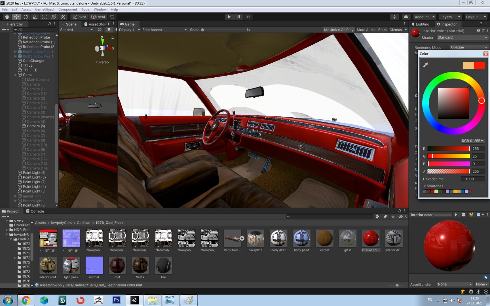Click the Project search field
490x306 pixels.
(330, 217)
